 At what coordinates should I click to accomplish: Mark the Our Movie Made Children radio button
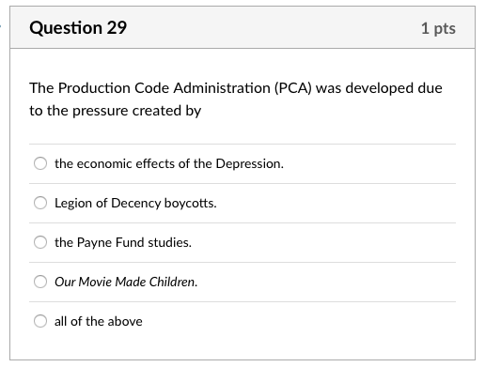click(40, 282)
